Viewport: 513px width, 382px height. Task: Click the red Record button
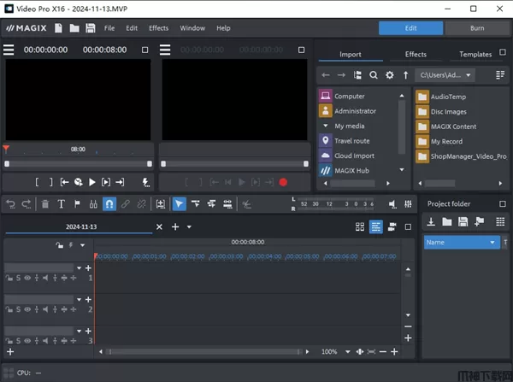click(x=283, y=182)
